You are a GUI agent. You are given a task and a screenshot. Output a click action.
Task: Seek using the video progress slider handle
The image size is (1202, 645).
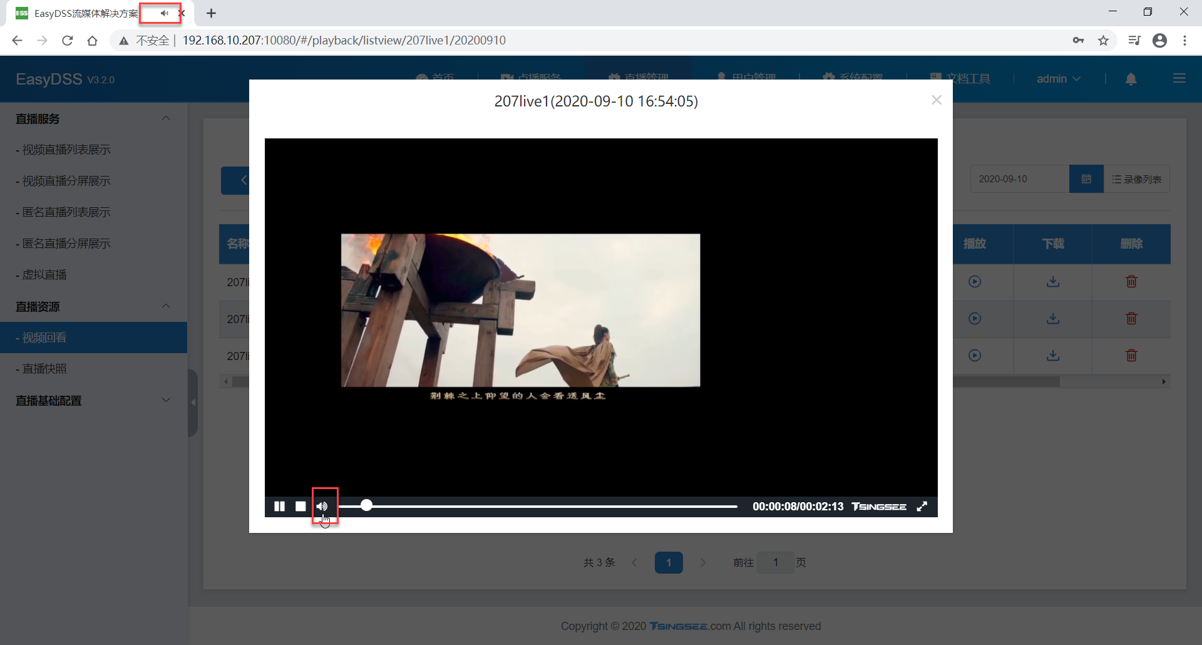coord(367,505)
